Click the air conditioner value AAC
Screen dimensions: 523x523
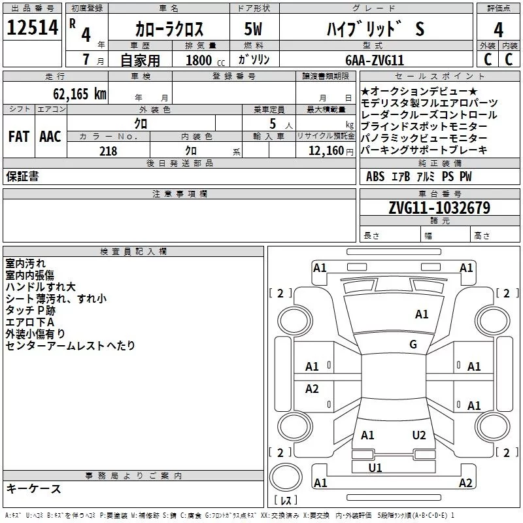50,137
